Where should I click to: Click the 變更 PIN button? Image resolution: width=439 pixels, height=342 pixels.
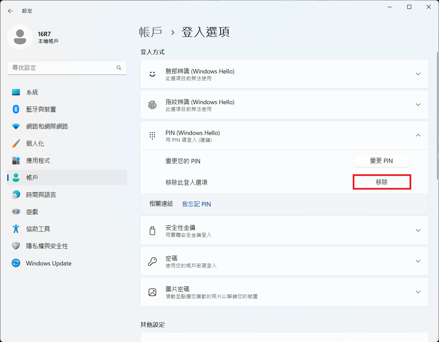pyautogui.click(x=381, y=161)
